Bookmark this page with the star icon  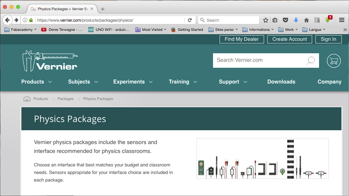pos(265,20)
